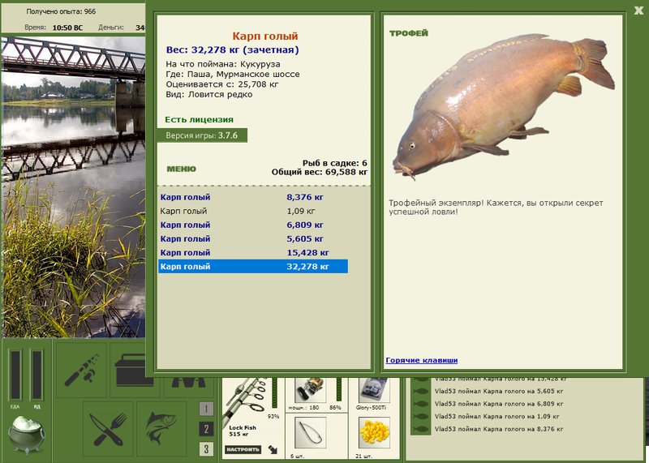Click the trophy carp fish image

[x=503, y=106]
